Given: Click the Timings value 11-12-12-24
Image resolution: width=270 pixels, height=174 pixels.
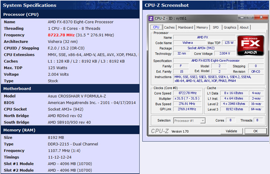Looking at the screenshot, I should pos(59,157).
